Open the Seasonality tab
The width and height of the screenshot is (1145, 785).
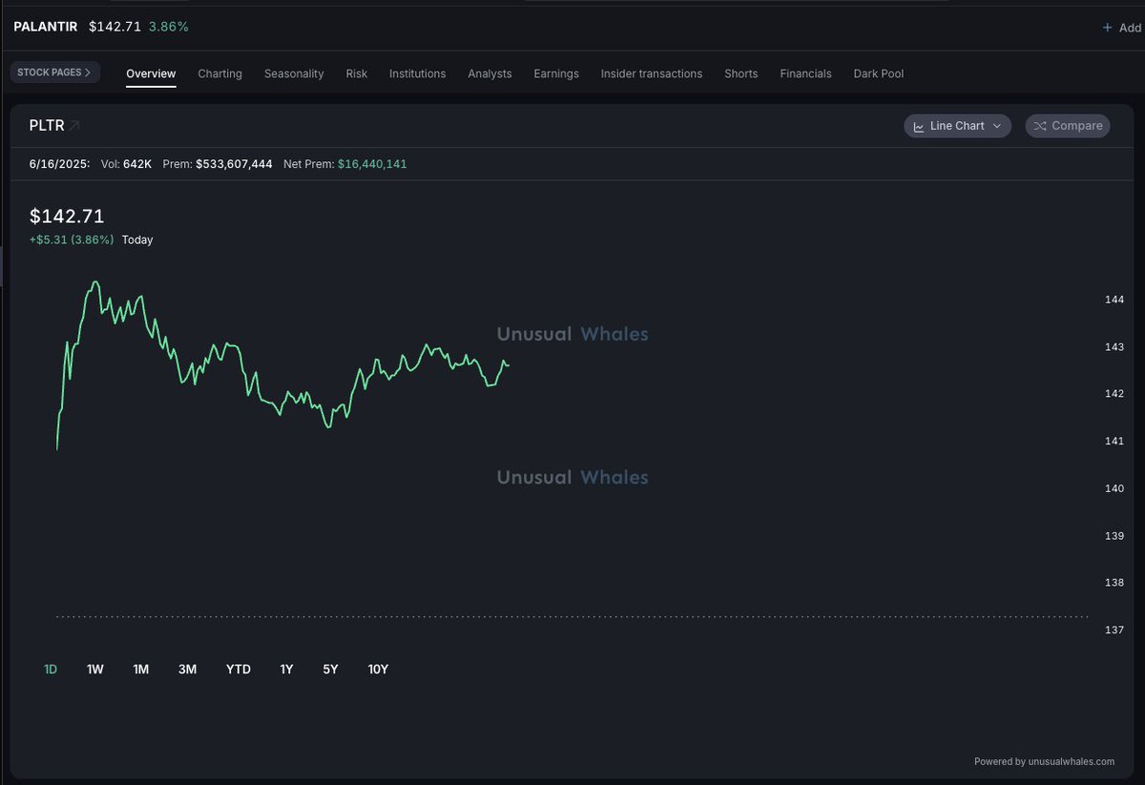point(294,73)
